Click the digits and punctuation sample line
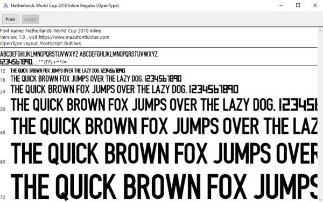Viewport: 323px width, 202px height. (33, 62)
